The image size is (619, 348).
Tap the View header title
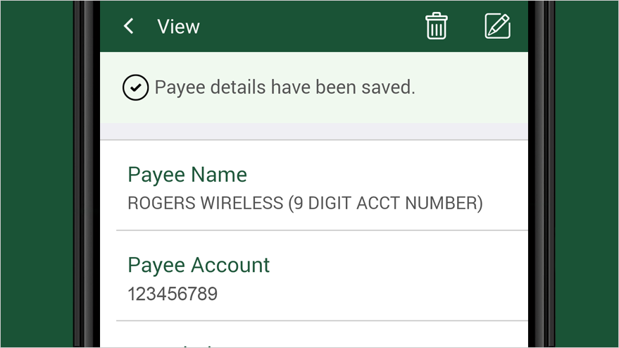(x=178, y=27)
